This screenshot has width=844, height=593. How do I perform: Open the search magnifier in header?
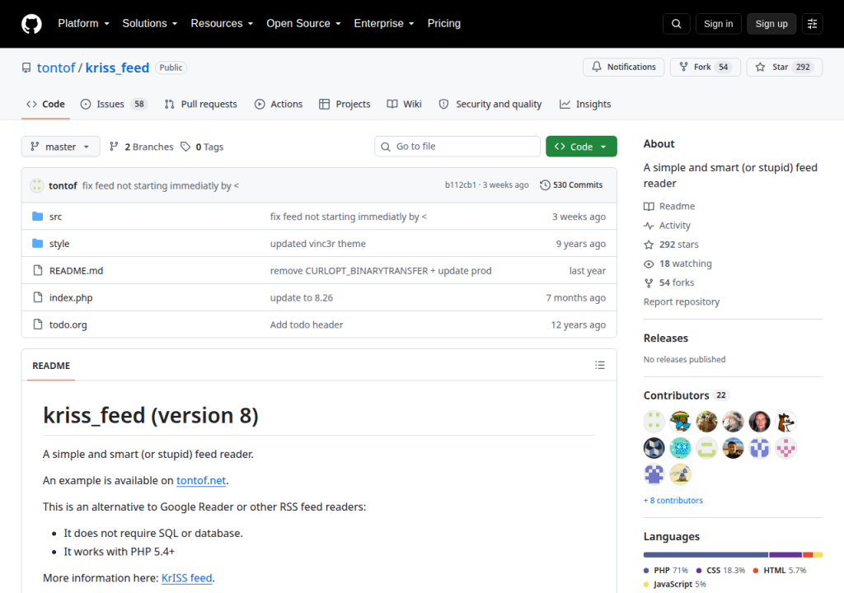tap(676, 24)
